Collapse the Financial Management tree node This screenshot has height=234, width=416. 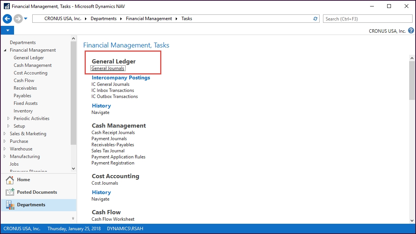tap(5, 50)
